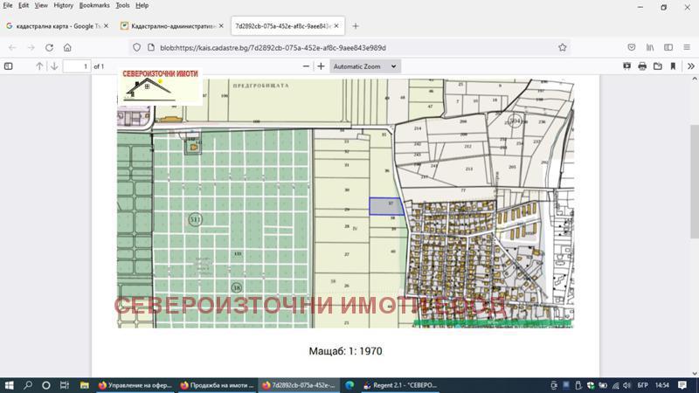The width and height of the screenshot is (699, 393).
Task: Click the page number input field
Action: (x=76, y=66)
